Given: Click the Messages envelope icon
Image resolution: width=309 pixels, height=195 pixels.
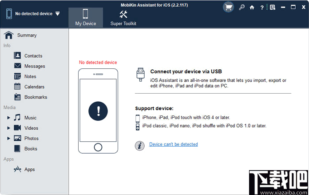Looking at the screenshot, I should coord(18,66).
